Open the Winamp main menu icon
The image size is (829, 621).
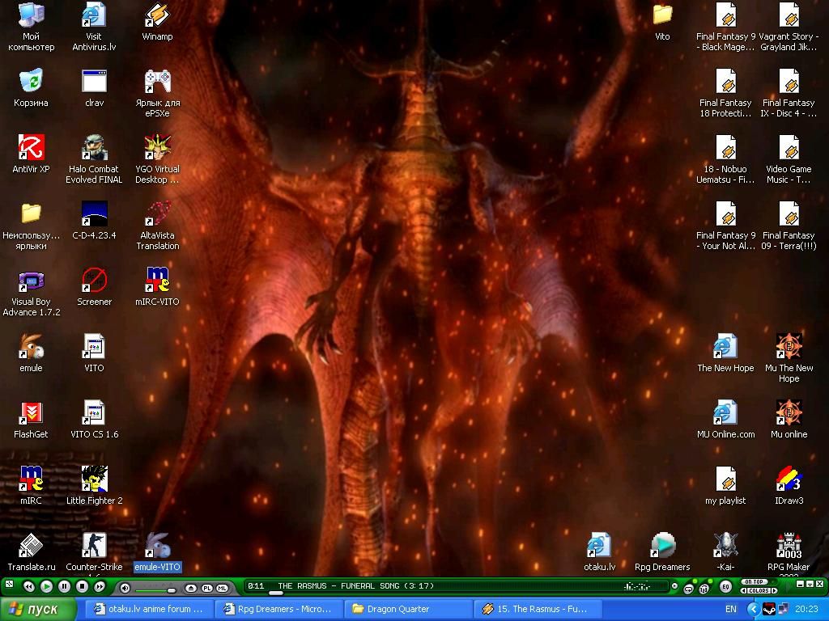pyautogui.click(x=9, y=584)
